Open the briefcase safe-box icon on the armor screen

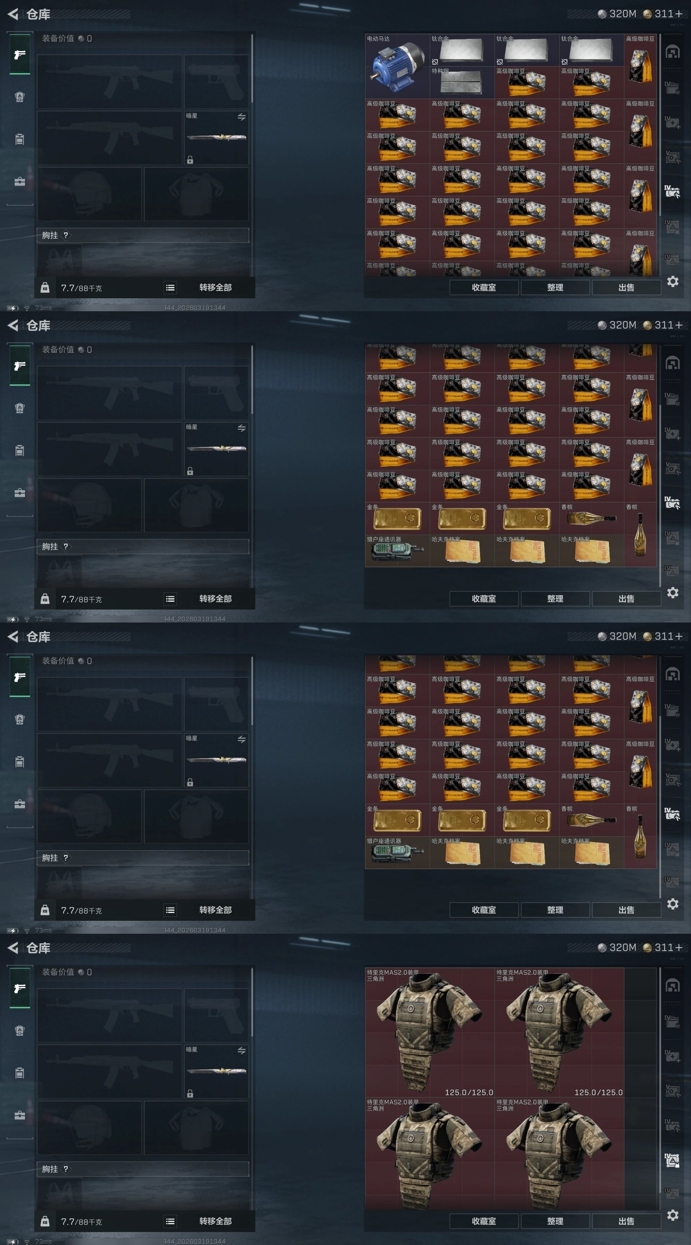click(x=20, y=1115)
